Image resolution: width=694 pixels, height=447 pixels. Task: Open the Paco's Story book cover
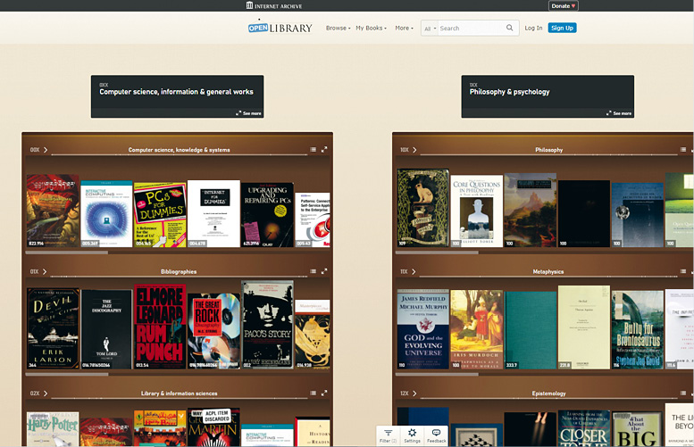pos(267,325)
